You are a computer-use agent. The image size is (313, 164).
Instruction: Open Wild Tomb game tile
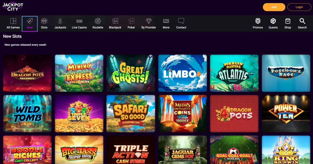[27, 113]
